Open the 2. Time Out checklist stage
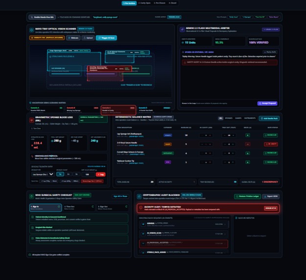 point(79,208)
